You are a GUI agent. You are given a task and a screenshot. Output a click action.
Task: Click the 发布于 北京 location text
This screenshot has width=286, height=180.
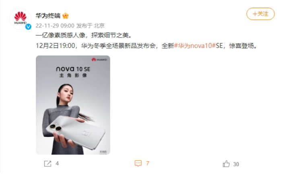coord(91,26)
